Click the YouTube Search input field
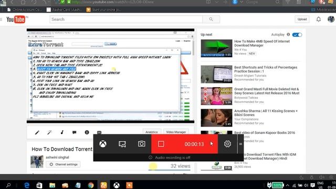Viewport: 336px width, 189px height. point(126,19)
